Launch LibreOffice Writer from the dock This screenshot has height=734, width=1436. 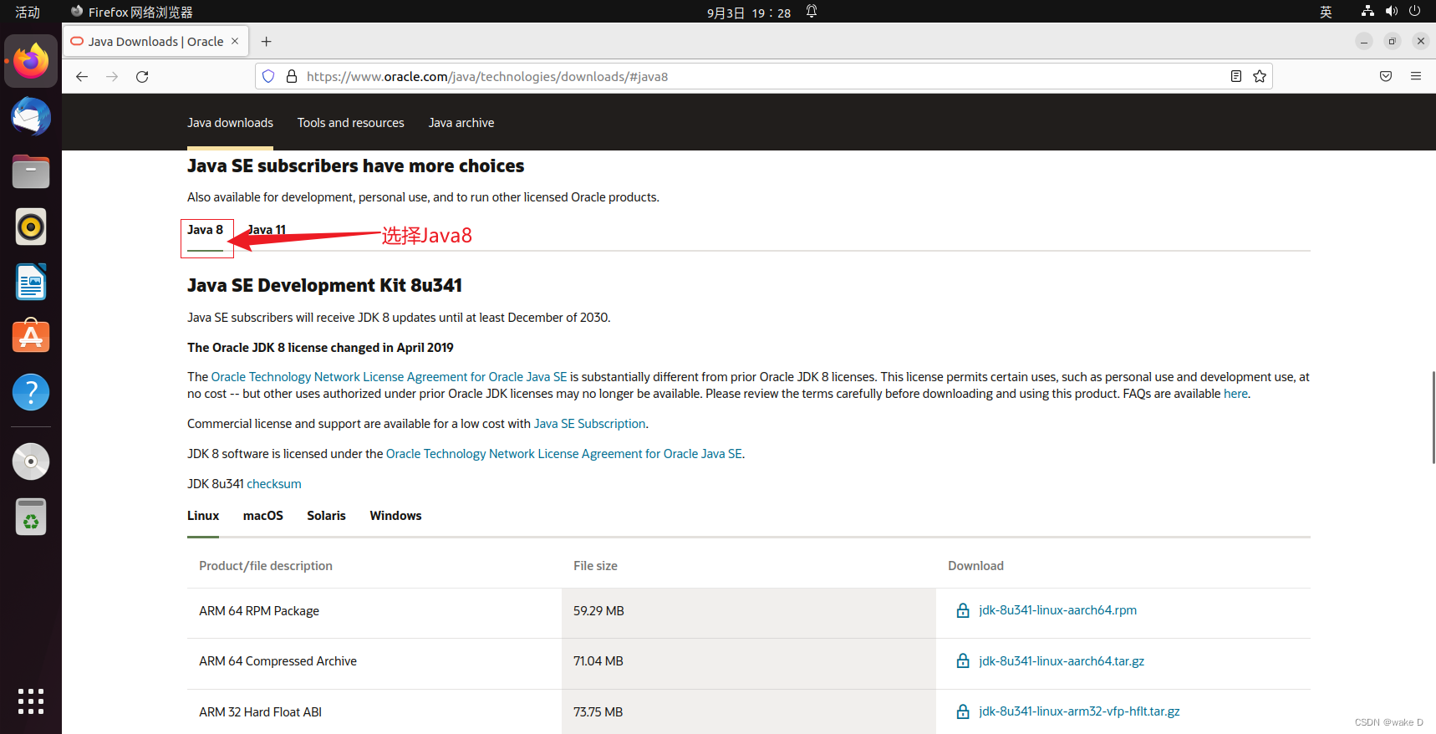(31, 282)
